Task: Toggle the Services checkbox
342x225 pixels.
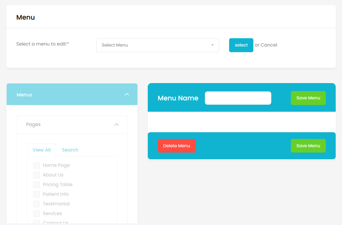Action: pos(37,214)
